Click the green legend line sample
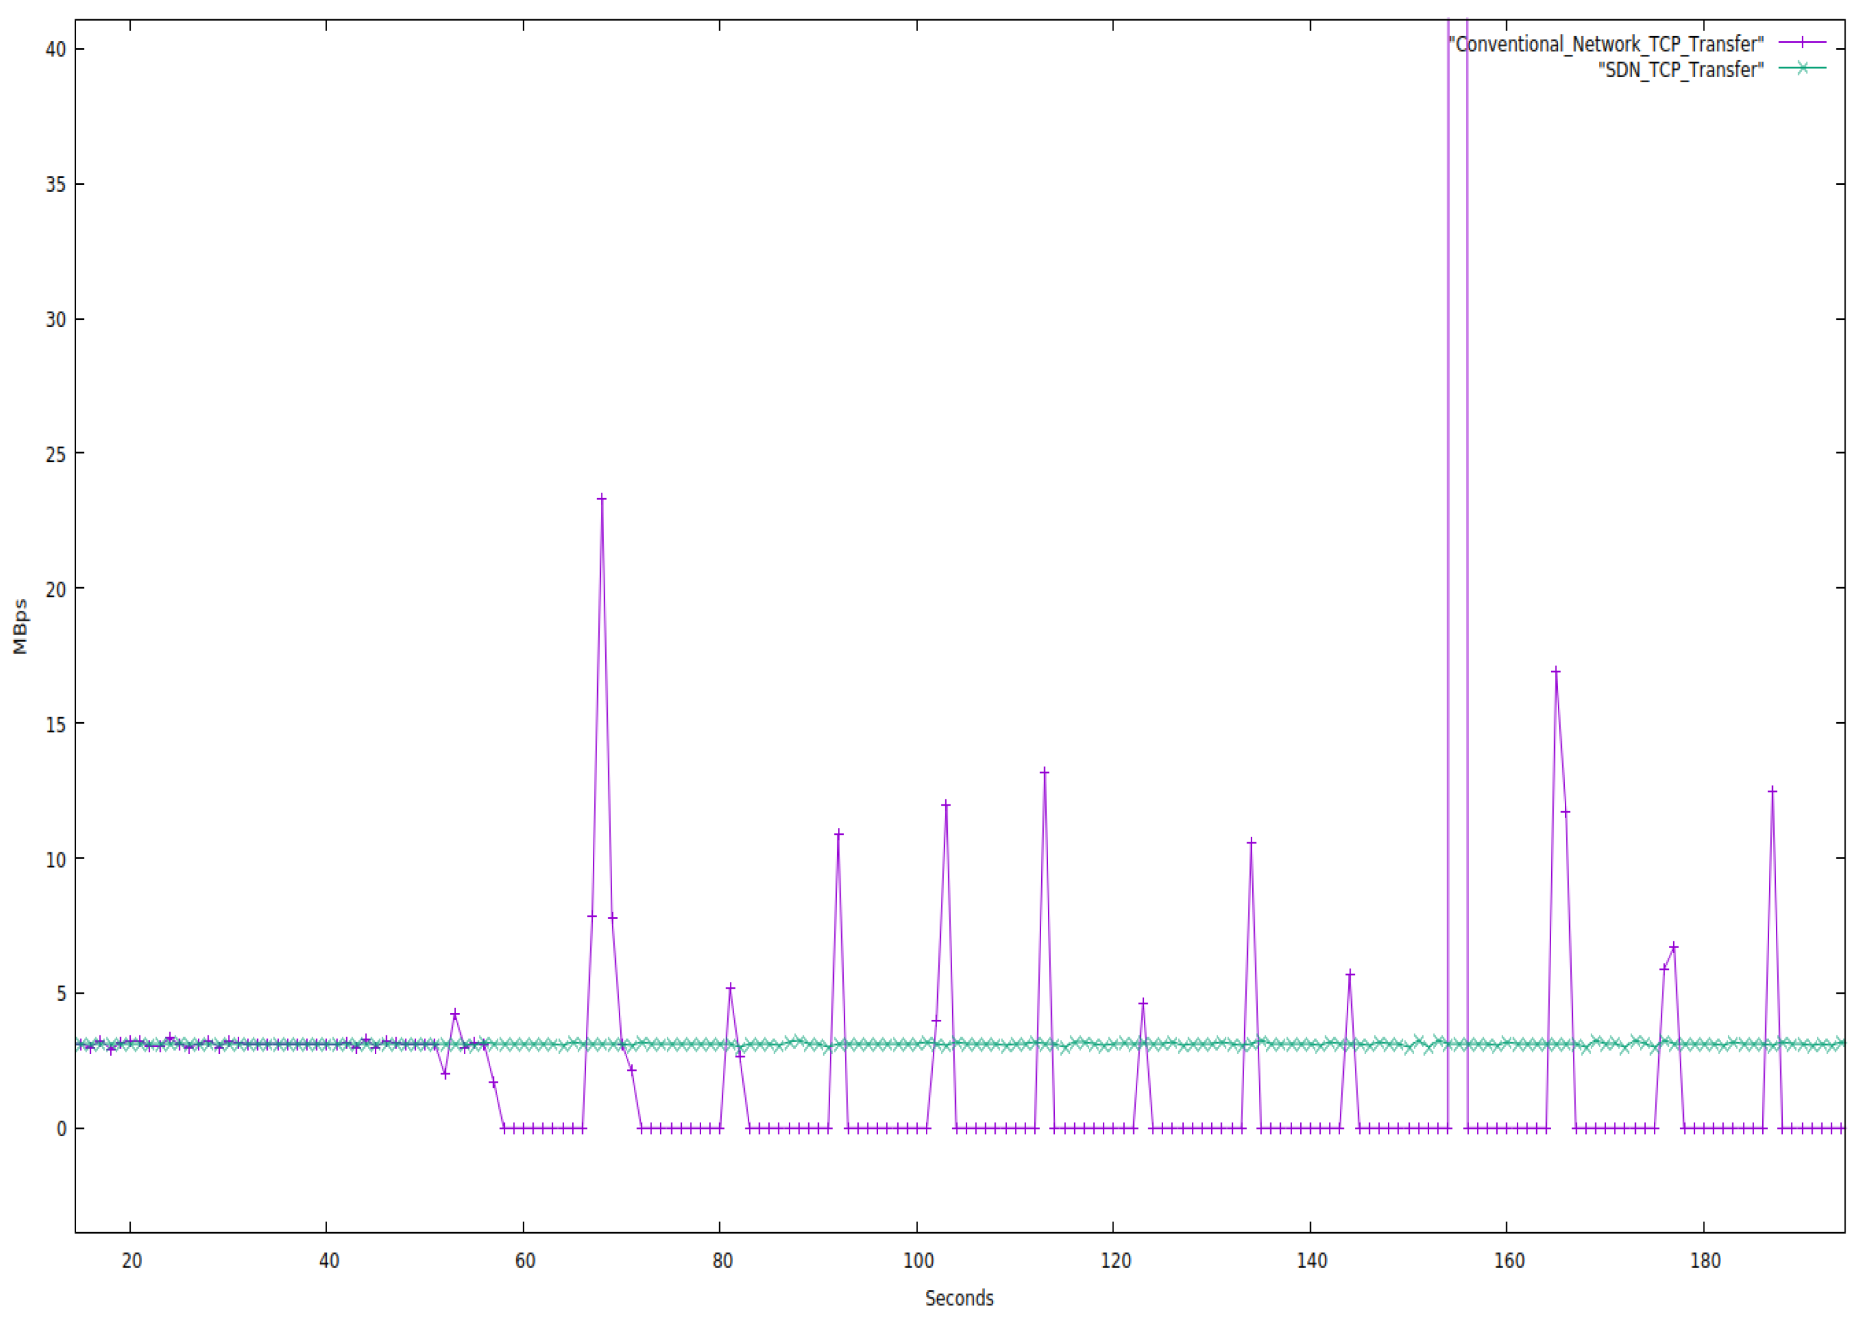 (1802, 68)
